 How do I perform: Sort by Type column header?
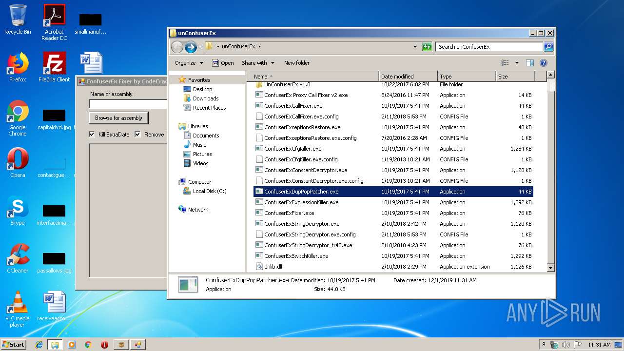[467, 77]
